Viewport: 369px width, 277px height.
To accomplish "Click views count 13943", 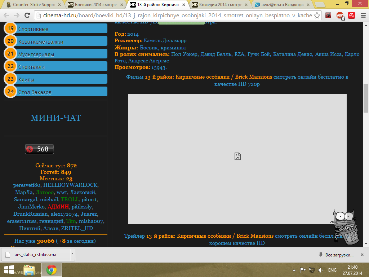I will tap(159, 67).
